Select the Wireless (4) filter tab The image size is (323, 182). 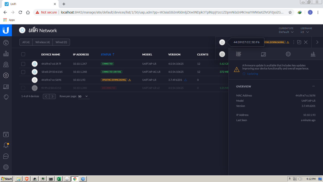pos(42,42)
